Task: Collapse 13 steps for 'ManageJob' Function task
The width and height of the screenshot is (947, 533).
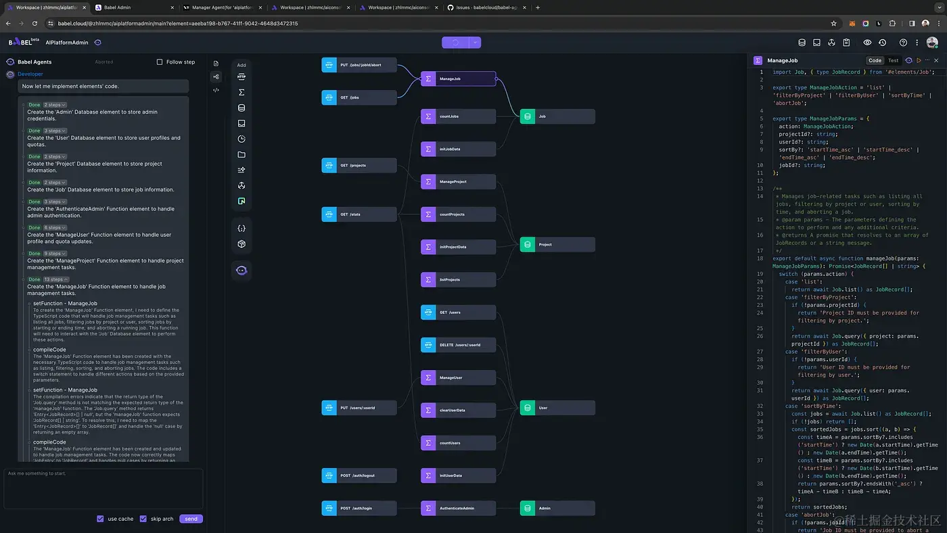Action: pyautogui.click(x=56, y=279)
